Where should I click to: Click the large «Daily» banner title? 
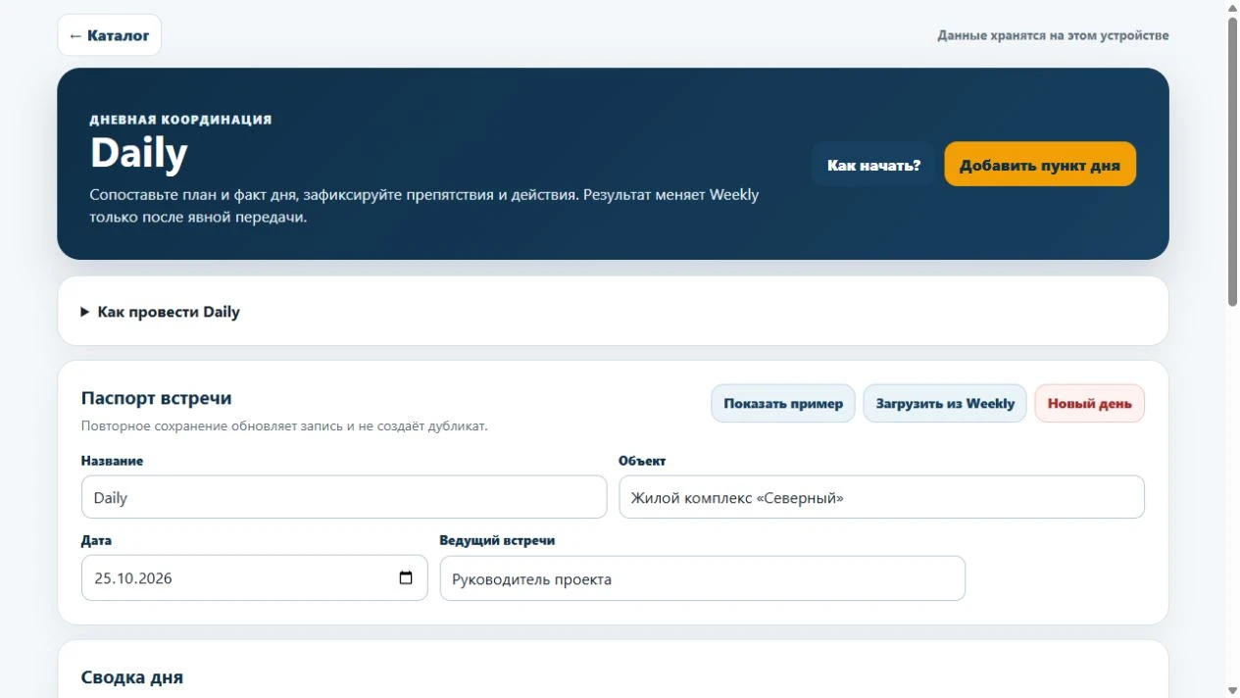click(138, 153)
